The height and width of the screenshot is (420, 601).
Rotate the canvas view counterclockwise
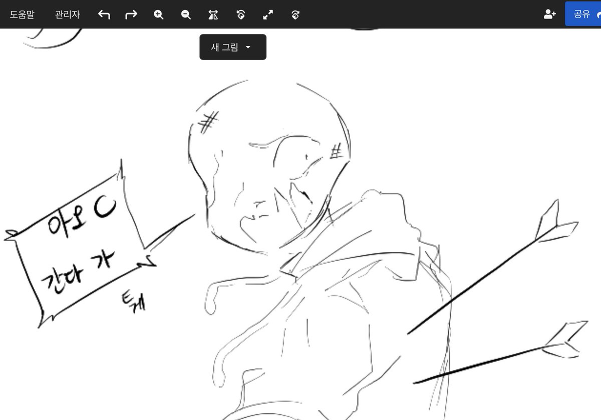pos(240,14)
